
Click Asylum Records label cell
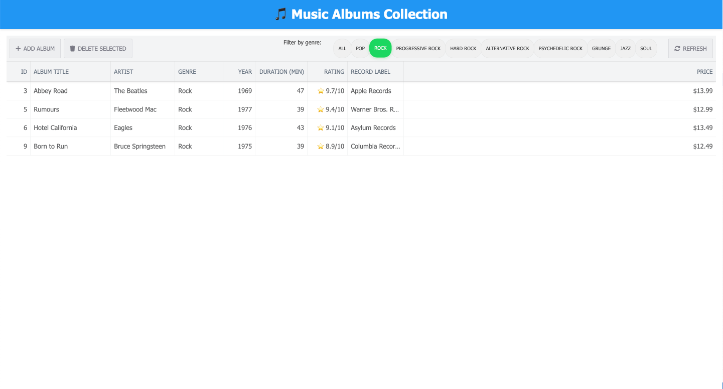click(376, 128)
